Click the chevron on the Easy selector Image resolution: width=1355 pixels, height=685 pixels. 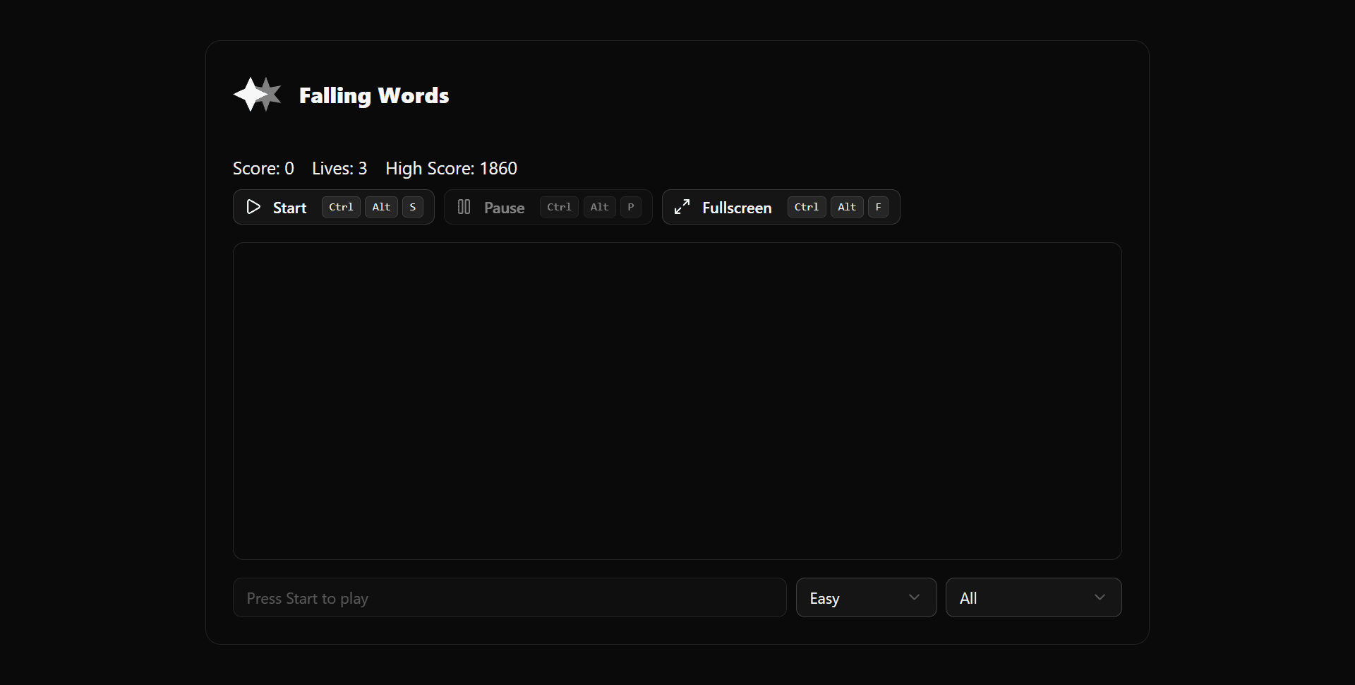pos(914,597)
